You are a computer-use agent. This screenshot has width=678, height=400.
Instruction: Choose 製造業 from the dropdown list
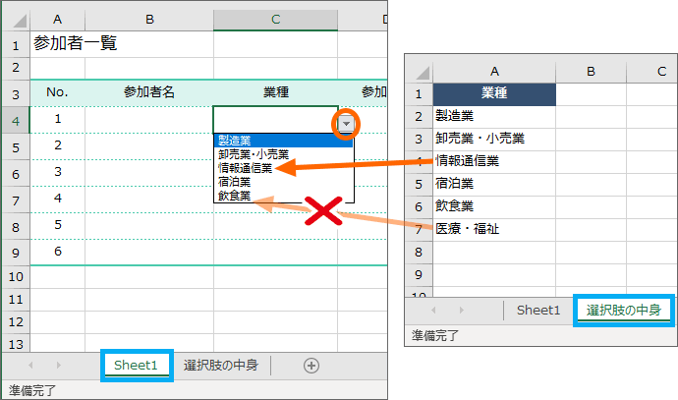pos(284,141)
